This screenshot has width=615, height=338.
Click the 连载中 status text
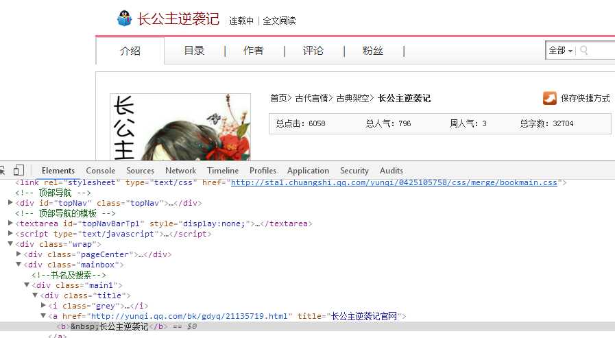241,21
